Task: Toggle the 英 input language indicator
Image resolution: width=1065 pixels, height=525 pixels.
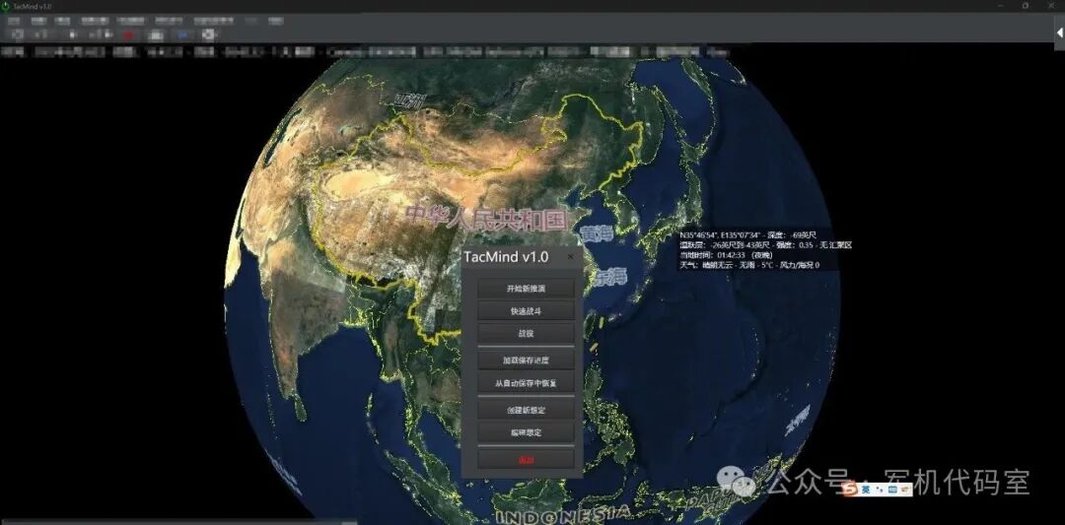Action: 866,490
